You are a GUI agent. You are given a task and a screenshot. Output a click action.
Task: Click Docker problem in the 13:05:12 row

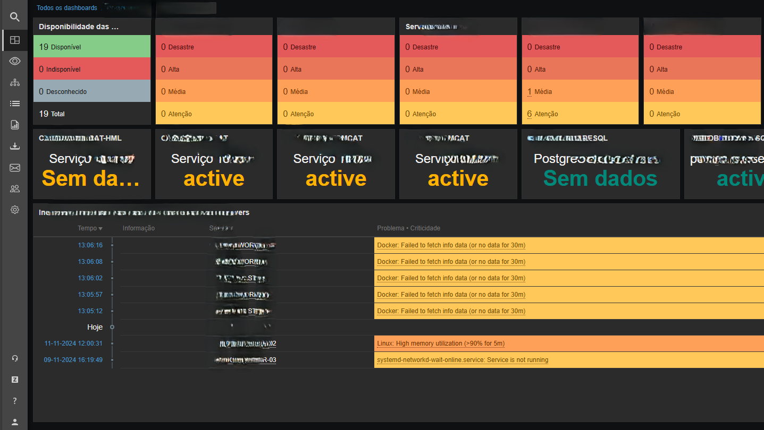click(x=451, y=311)
